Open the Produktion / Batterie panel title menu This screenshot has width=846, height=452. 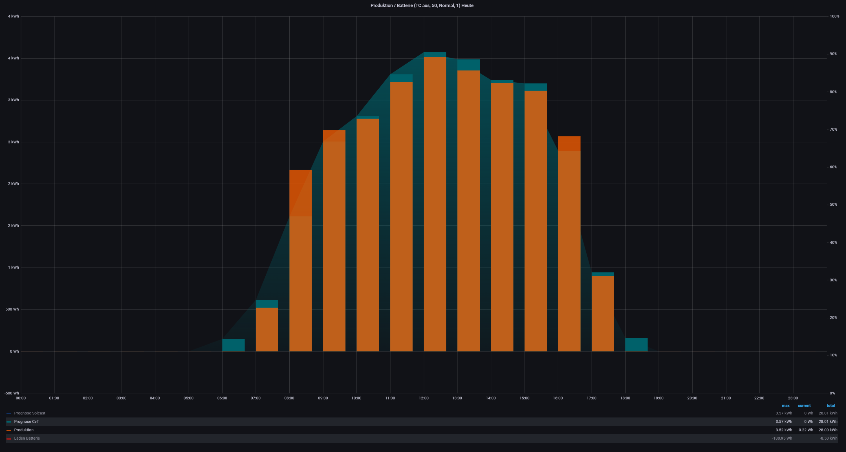422,6
